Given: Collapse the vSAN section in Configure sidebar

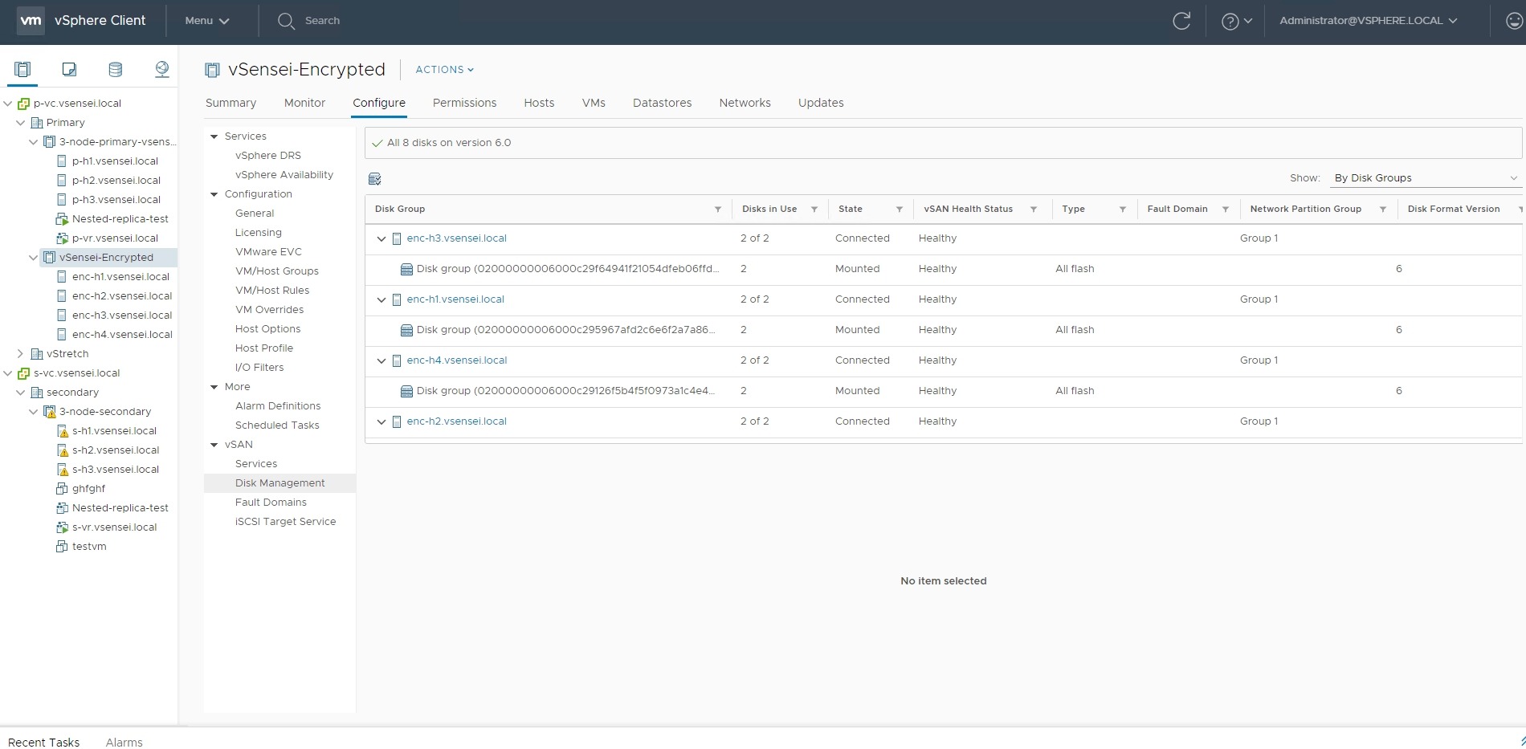Looking at the screenshot, I should pos(214,445).
